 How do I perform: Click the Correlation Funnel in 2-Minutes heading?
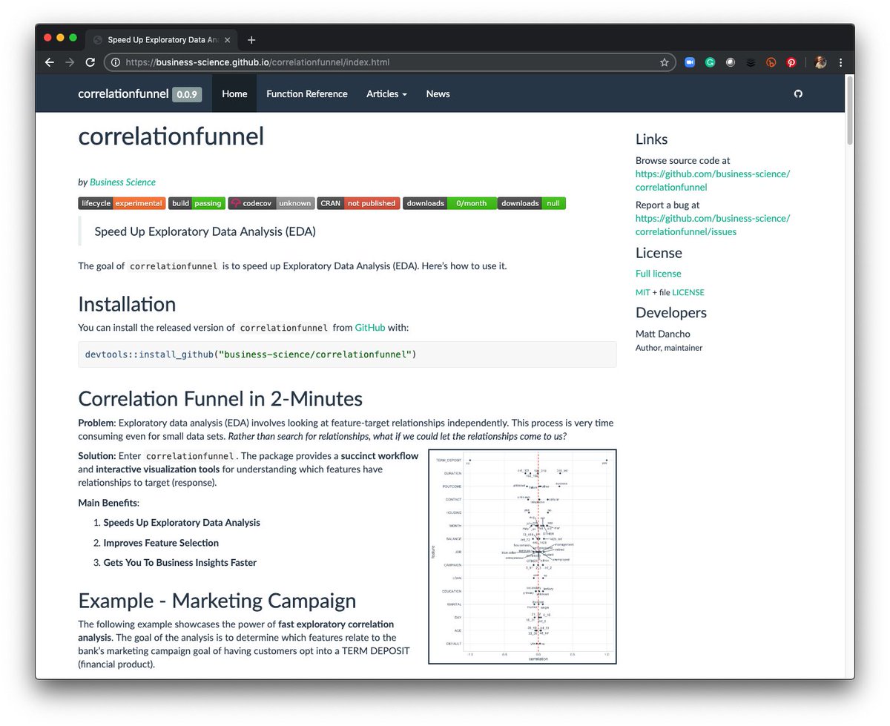click(220, 399)
